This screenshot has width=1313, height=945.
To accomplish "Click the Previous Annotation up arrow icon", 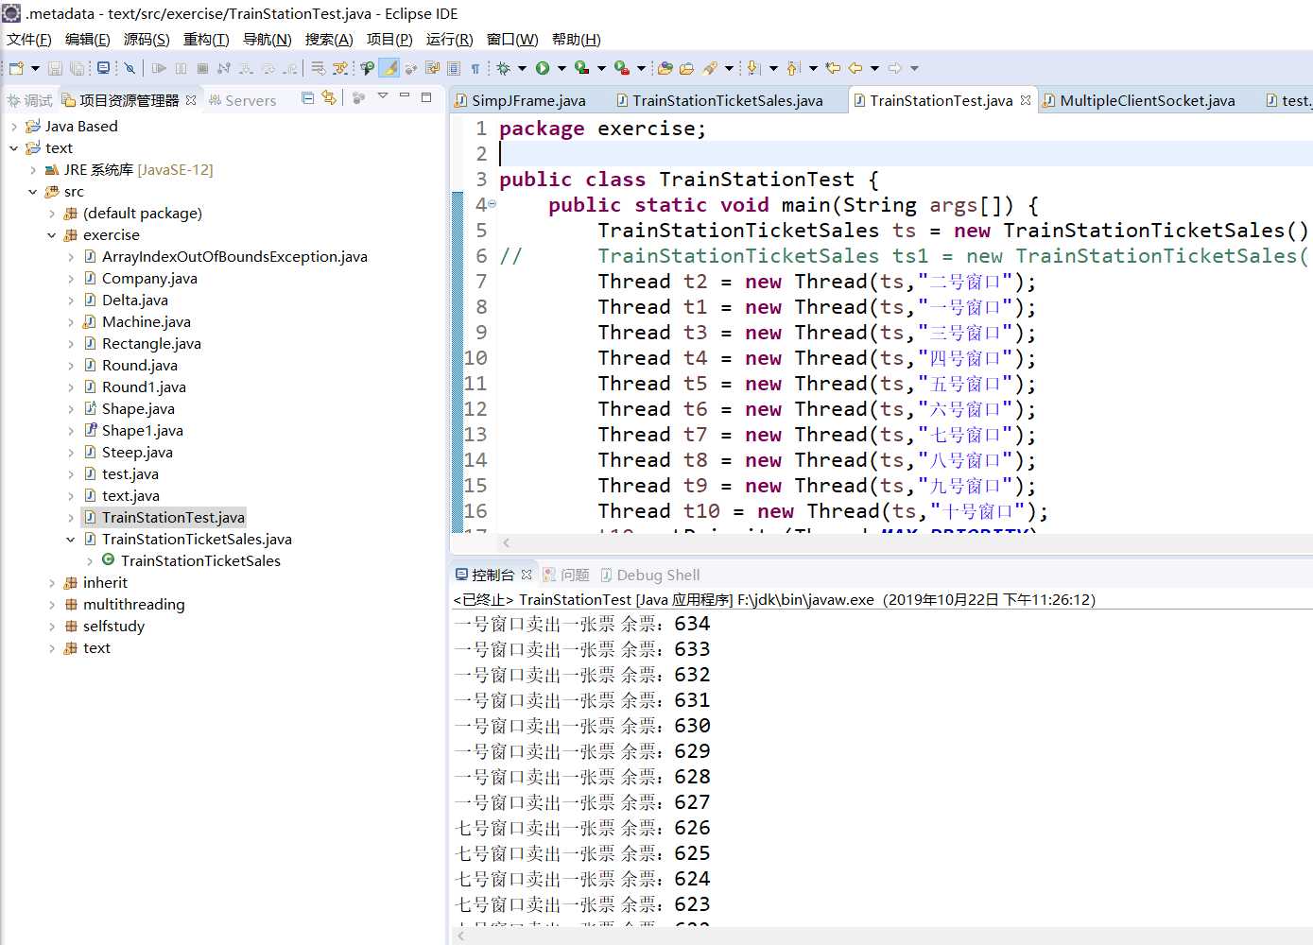I will pos(792,68).
